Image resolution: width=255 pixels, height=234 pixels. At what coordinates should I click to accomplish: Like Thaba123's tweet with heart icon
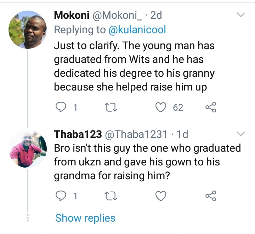click(161, 196)
